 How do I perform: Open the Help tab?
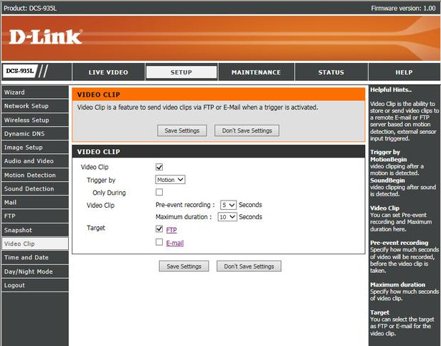tap(404, 72)
